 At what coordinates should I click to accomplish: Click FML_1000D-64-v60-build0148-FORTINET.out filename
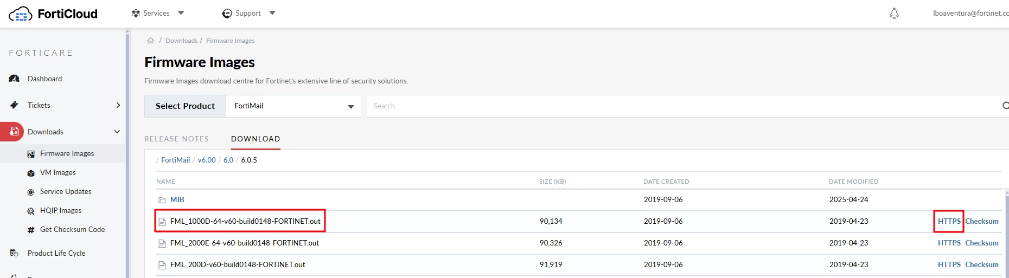[245, 221]
